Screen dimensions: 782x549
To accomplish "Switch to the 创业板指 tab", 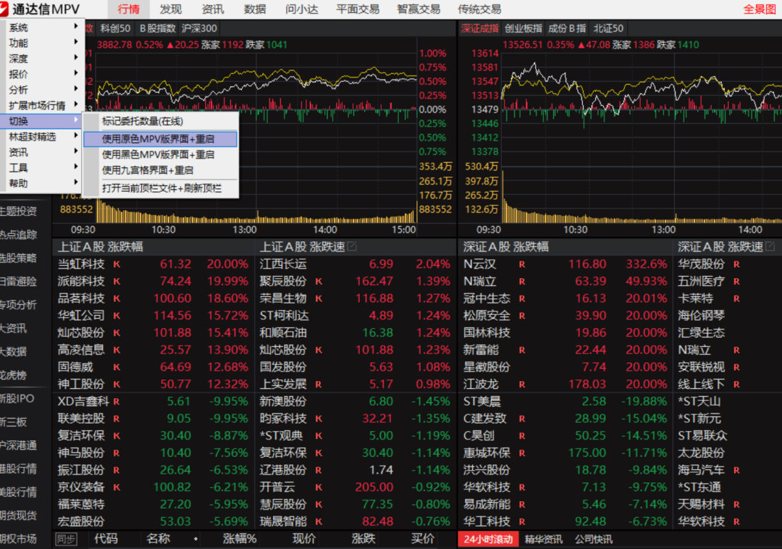I will [523, 28].
